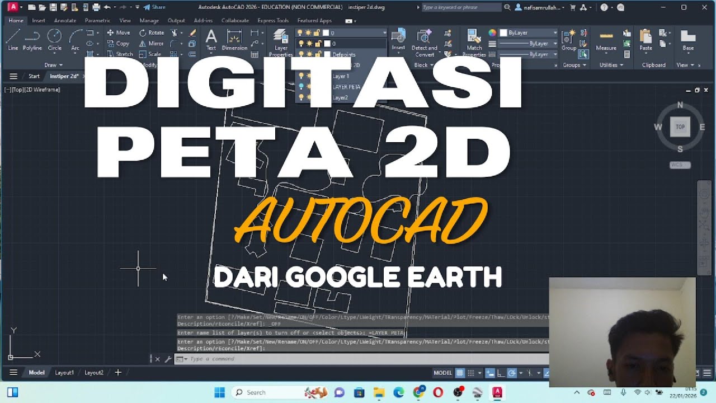Toggle dynamic input in status bar

click(490, 373)
